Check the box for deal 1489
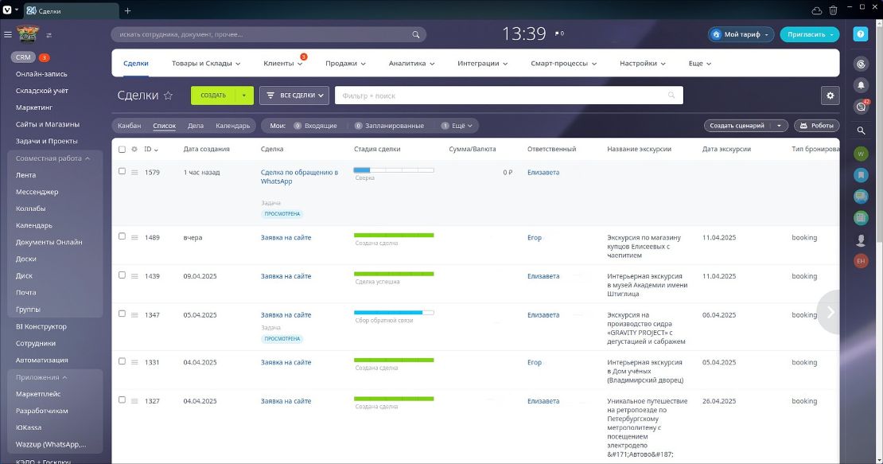This screenshot has height=464, width=883. click(122, 236)
